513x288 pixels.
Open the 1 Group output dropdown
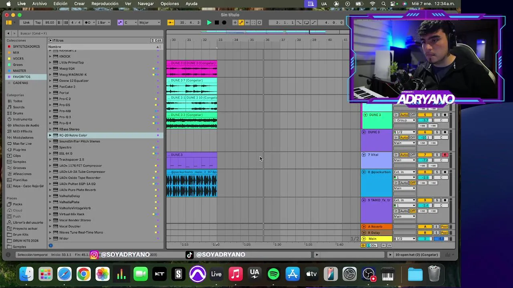(x=404, y=120)
